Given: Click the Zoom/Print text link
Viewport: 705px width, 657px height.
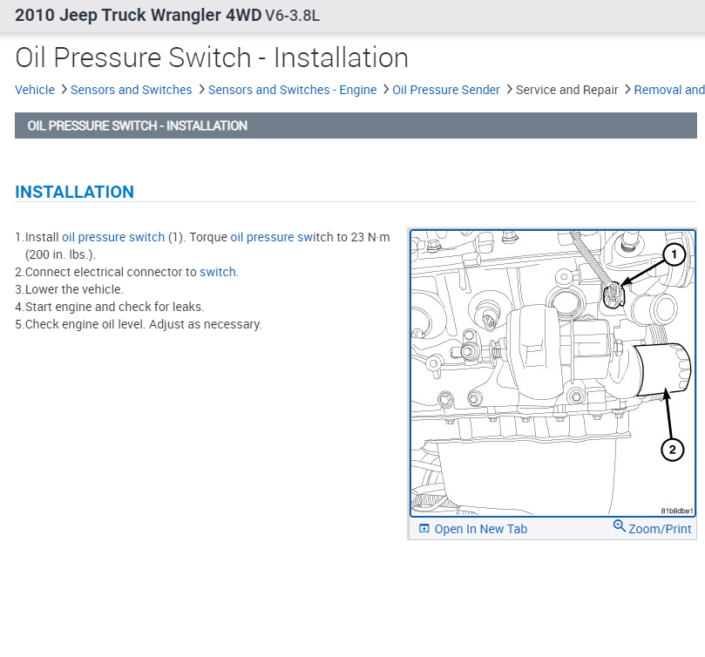Looking at the screenshot, I should 660,529.
